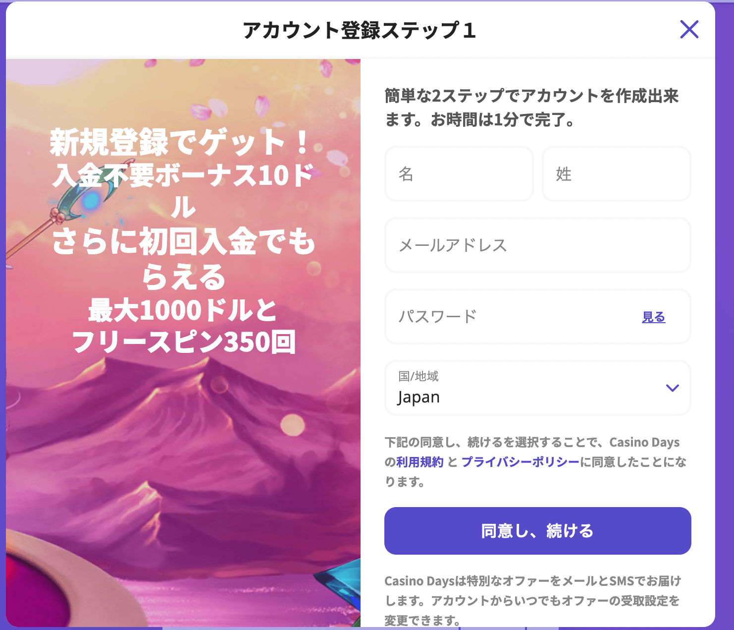Open the 利用規約 terms link
The image size is (734, 630).
pyautogui.click(x=420, y=462)
